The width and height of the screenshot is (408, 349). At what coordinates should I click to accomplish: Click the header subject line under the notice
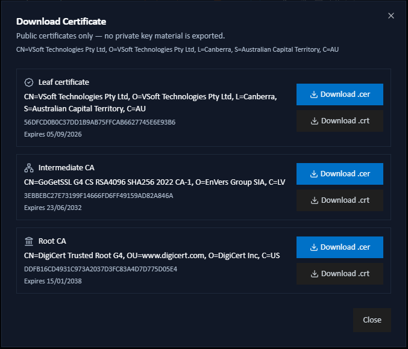[177, 49]
